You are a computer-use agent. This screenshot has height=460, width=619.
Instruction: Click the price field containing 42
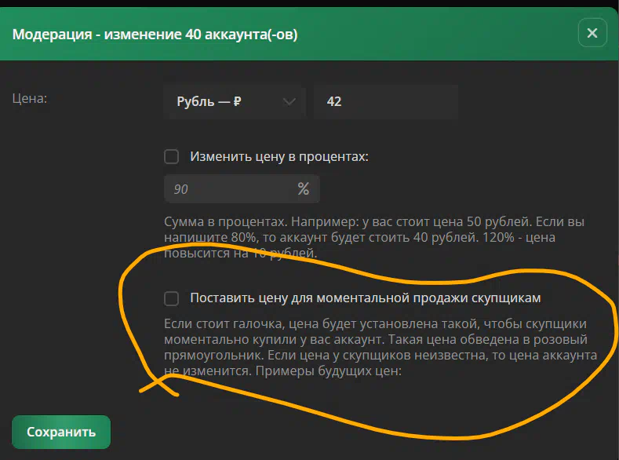tap(386, 102)
